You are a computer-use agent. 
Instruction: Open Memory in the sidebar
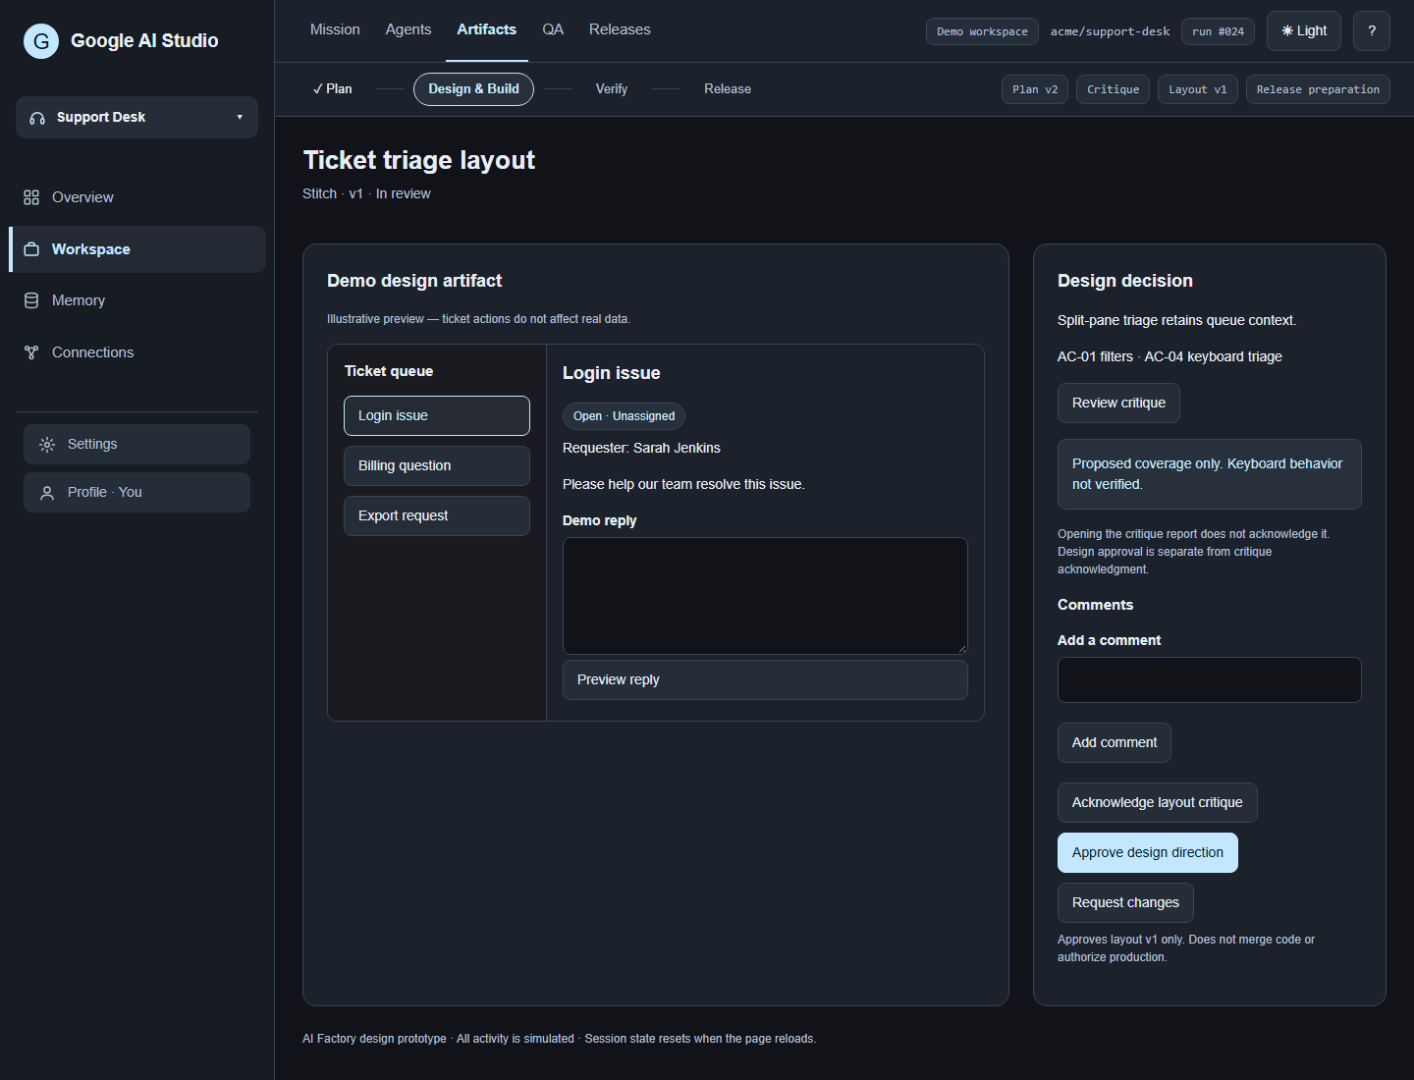(x=137, y=300)
